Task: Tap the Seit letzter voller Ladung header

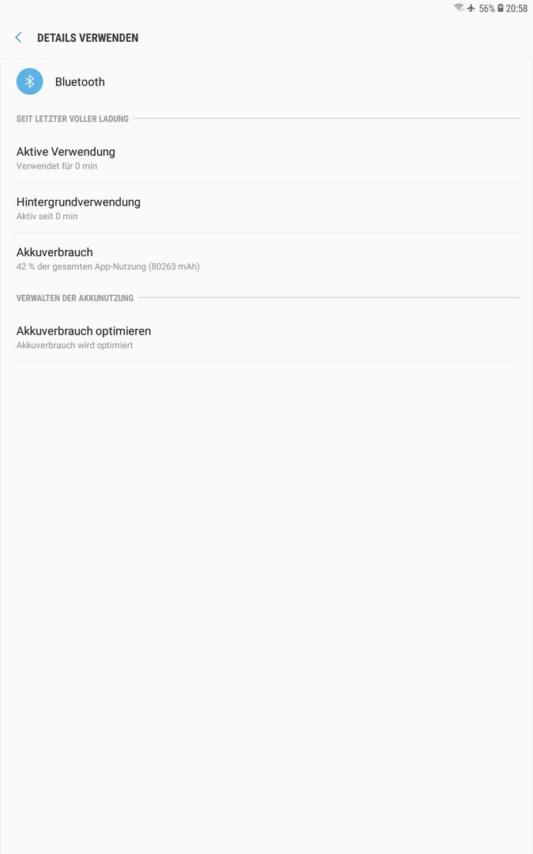Action: [x=73, y=119]
